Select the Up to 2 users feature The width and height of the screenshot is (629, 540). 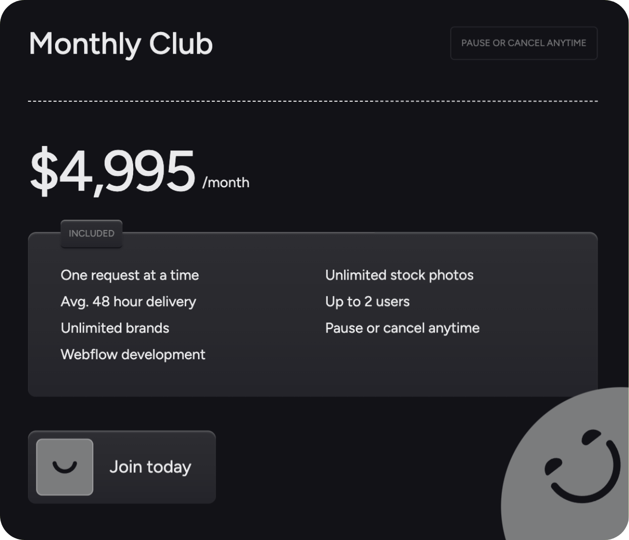[368, 302]
